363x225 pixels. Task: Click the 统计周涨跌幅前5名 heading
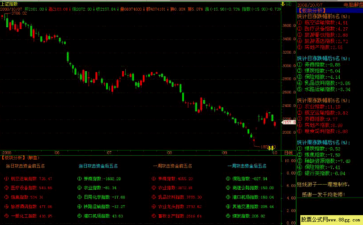324,101
